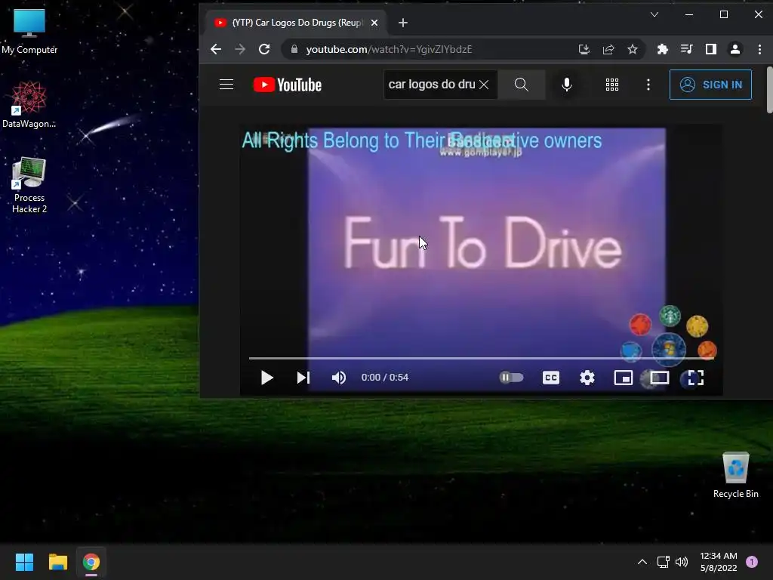The width and height of the screenshot is (773, 580).
Task: View site lock information
Action: coord(294,49)
